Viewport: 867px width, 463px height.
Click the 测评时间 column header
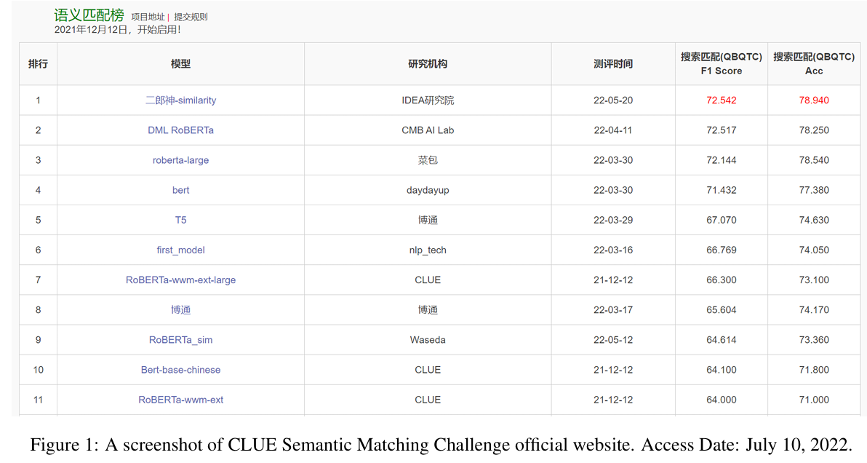[613, 63]
